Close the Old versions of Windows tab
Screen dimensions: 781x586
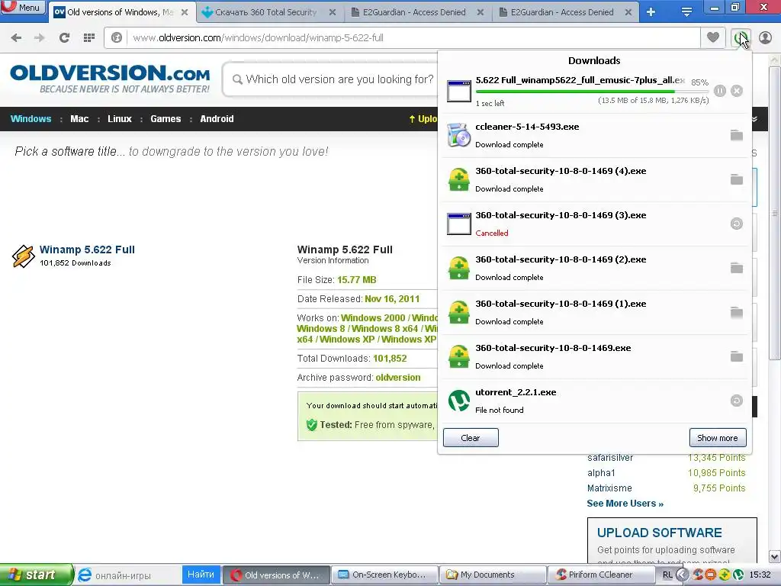(x=185, y=12)
